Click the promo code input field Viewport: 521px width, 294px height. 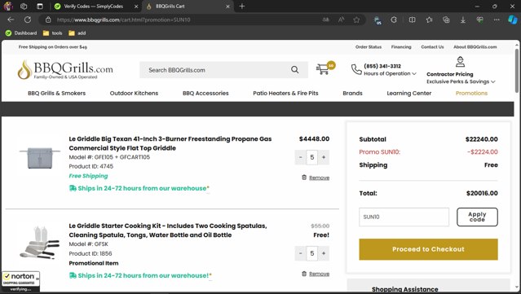coord(404,217)
